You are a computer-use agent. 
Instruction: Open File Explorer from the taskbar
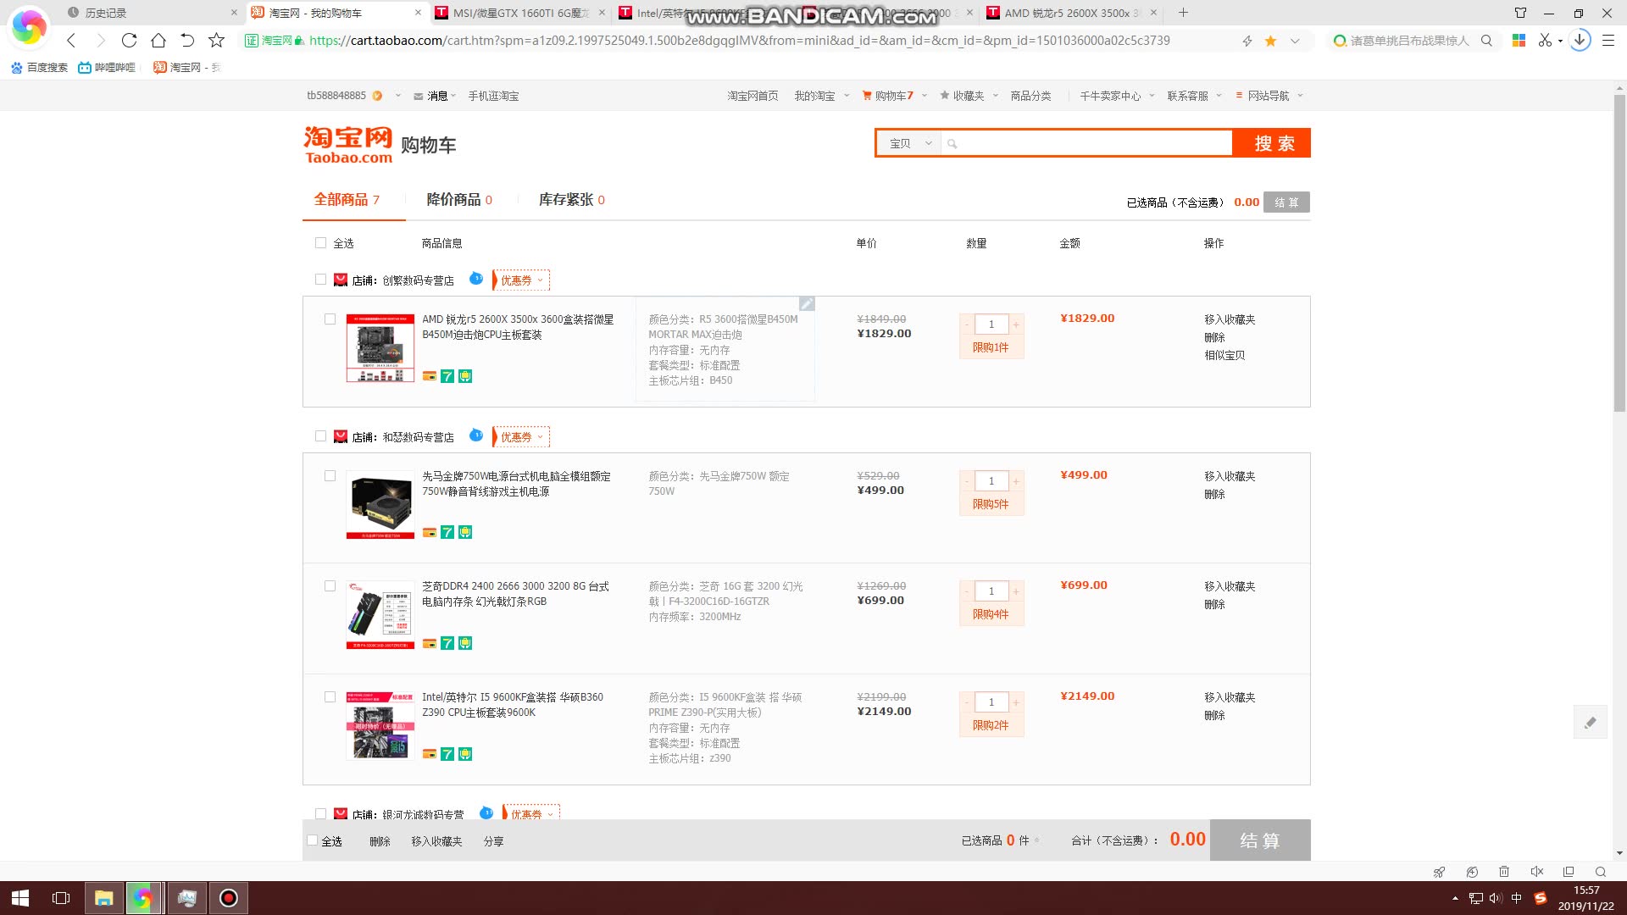[x=103, y=898]
